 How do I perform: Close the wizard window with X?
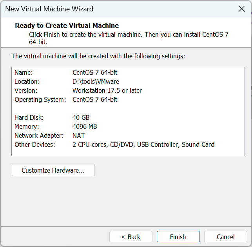(241, 9)
